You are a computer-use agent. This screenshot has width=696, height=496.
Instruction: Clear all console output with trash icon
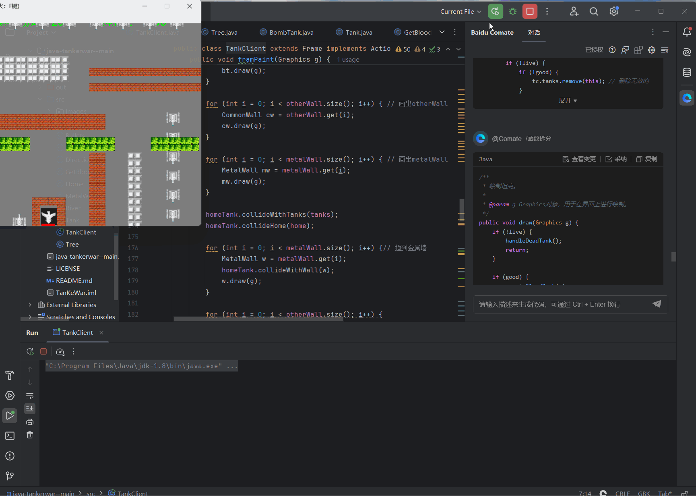click(x=30, y=435)
